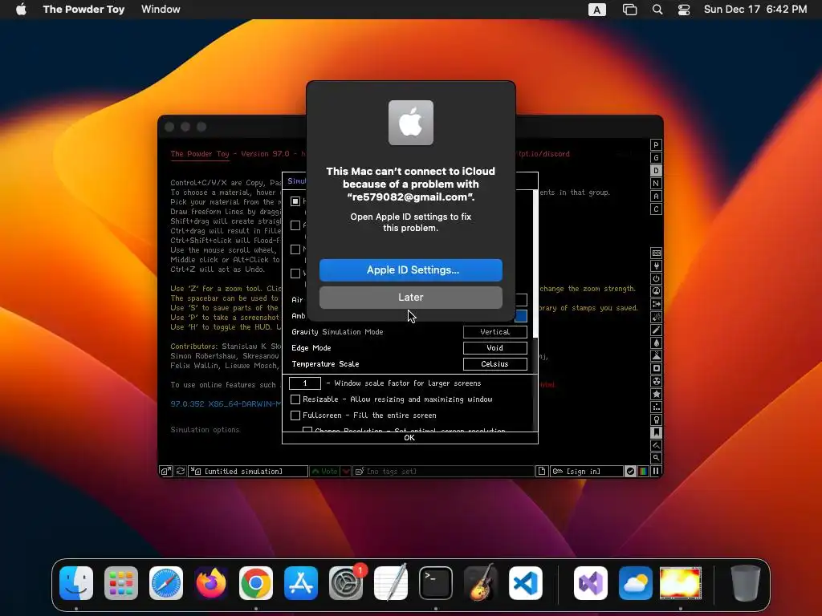Click the open simulation browser icon
The image size is (822, 616).
click(165, 472)
